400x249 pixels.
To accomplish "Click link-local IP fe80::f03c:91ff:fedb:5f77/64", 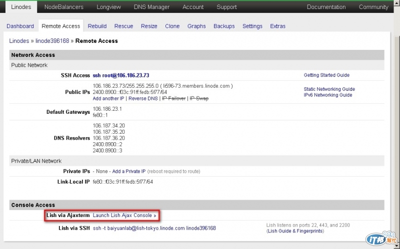I will point(122,182).
